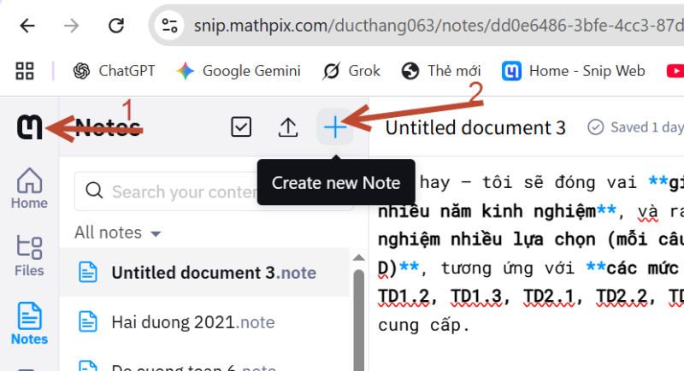Image resolution: width=684 pixels, height=371 pixels.
Task: Click the Untitled document 3 title
Action: [475, 128]
